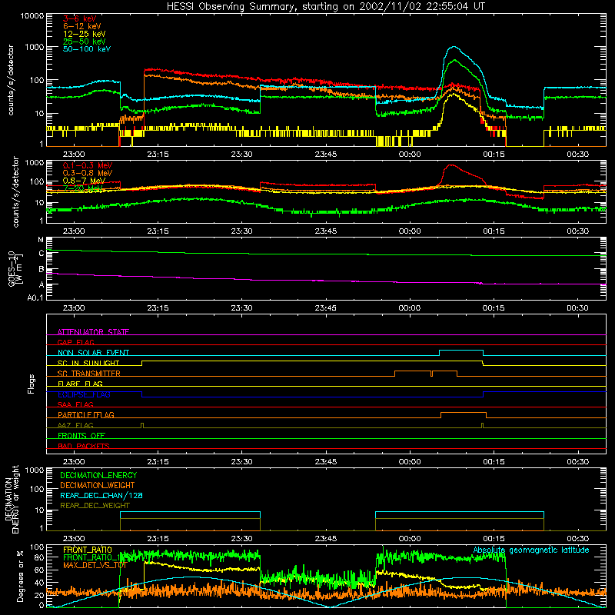Select the FLARE_FLAG label
The height and width of the screenshot is (615, 615).
pos(80,384)
